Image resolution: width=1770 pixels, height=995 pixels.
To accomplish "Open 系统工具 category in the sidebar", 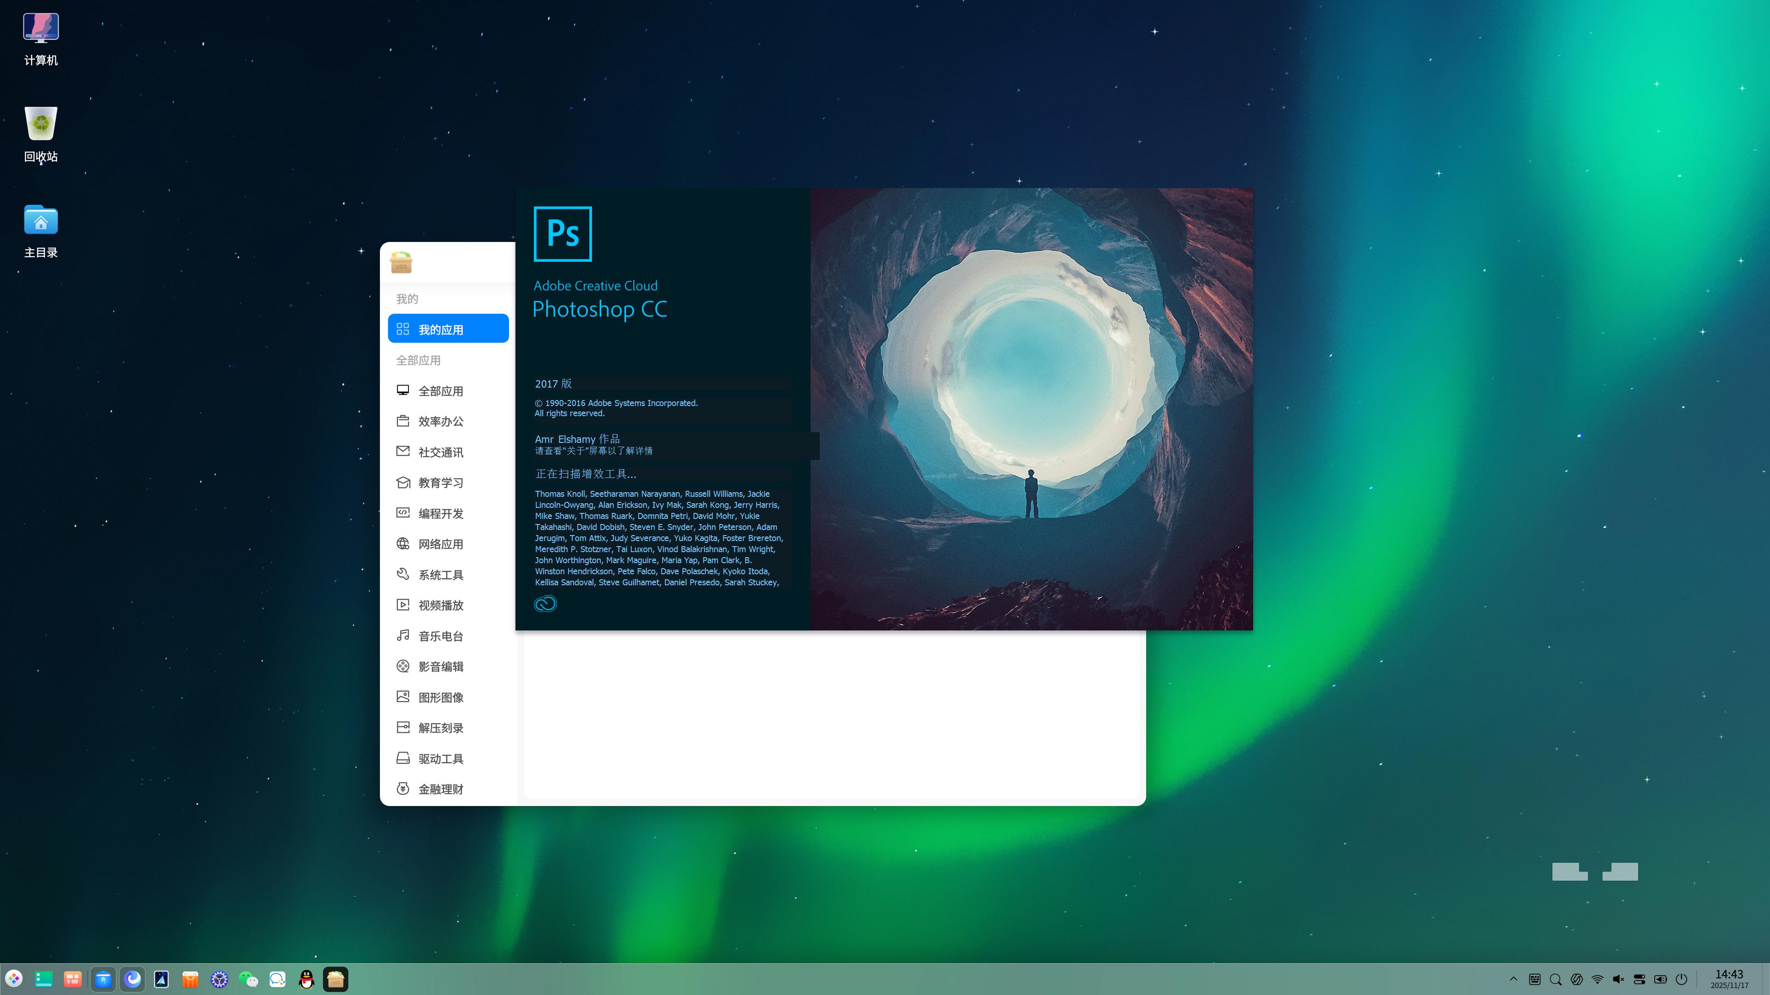I will pyautogui.click(x=440, y=575).
